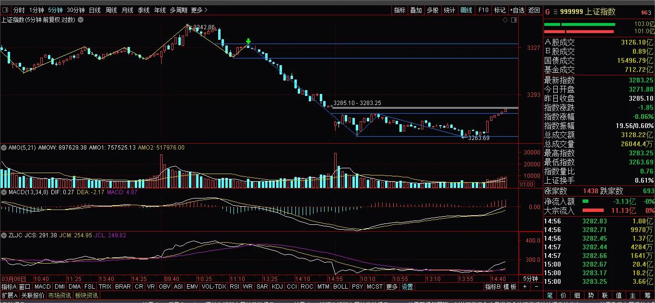Click the plus zoom button at bottom
Screen dimensions: 655x303
[525, 287]
